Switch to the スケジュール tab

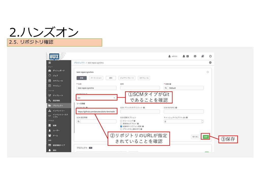144,78
